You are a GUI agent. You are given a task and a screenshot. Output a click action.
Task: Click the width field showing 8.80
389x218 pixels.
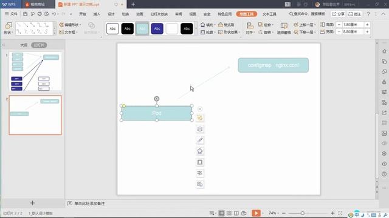[x=353, y=32]
